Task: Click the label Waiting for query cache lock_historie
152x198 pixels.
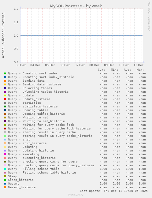Action: click(57, 129)
